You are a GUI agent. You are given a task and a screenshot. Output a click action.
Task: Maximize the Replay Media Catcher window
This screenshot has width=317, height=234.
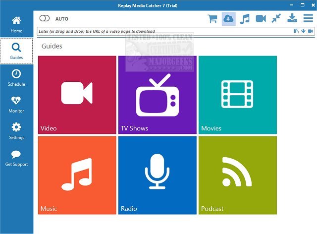pyautogui.click(x=302, y=5)
